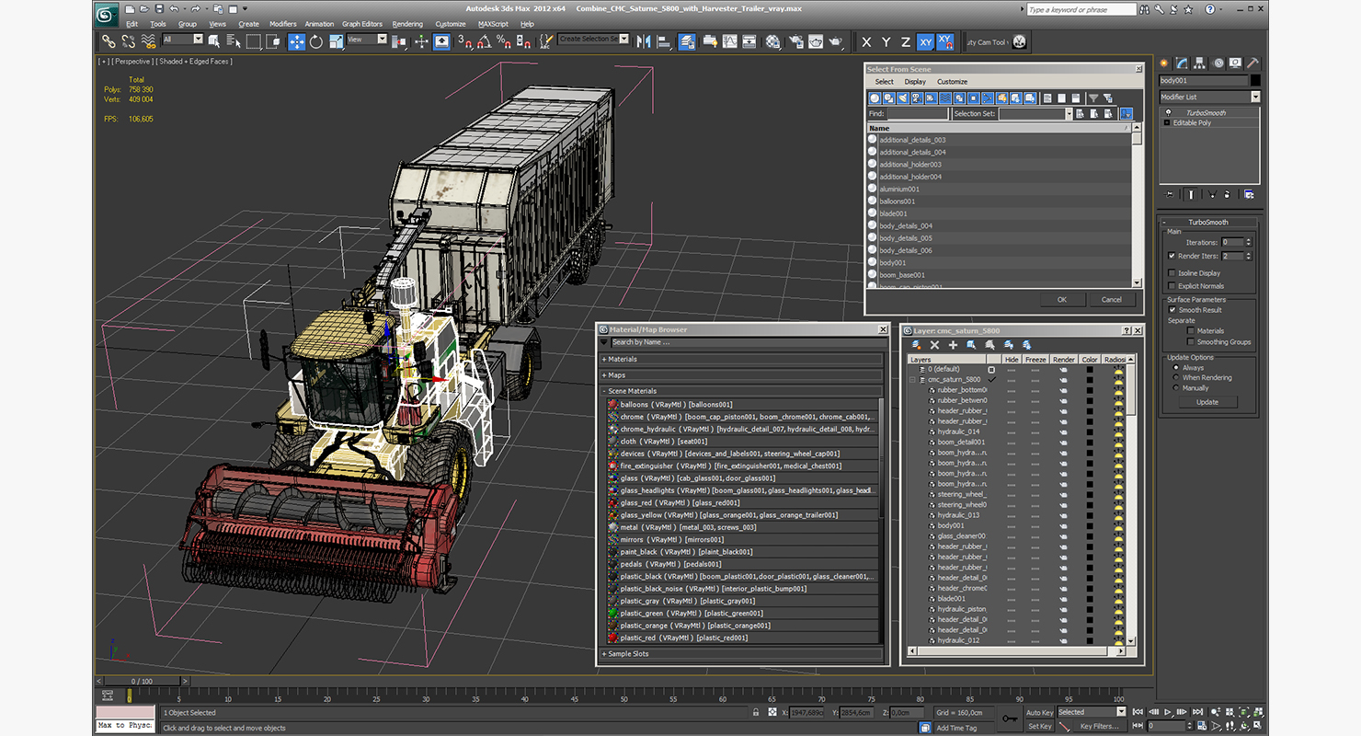Open the Modifier List dropdown

click(x=1255, y=97)
